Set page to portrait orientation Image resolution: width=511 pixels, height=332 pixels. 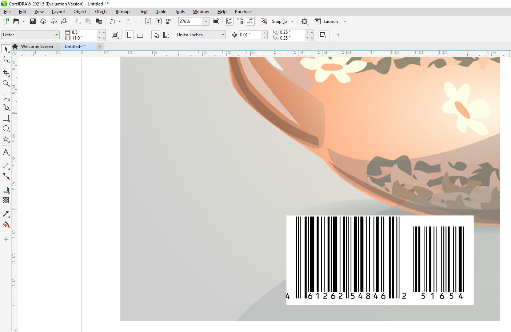tap(129, 35)
